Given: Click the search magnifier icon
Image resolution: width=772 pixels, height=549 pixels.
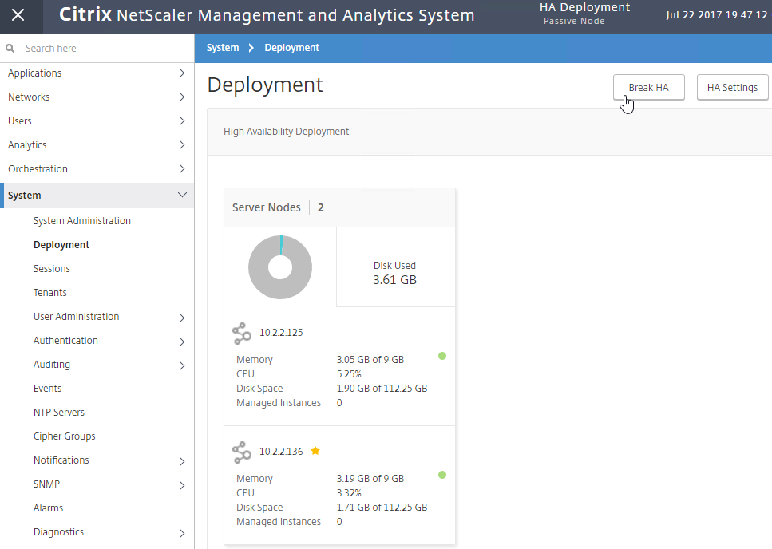Looking at the screenshot, I should 10,48.
